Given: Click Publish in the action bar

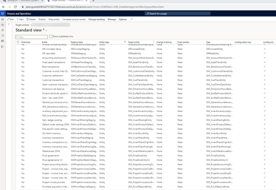Looking at the screenshot, I should click(x=42, y=19).
